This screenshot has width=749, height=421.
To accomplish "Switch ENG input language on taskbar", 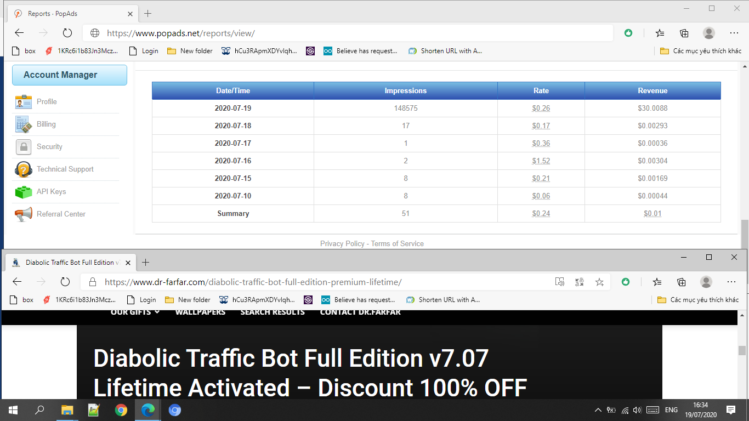I will point(671,410).
